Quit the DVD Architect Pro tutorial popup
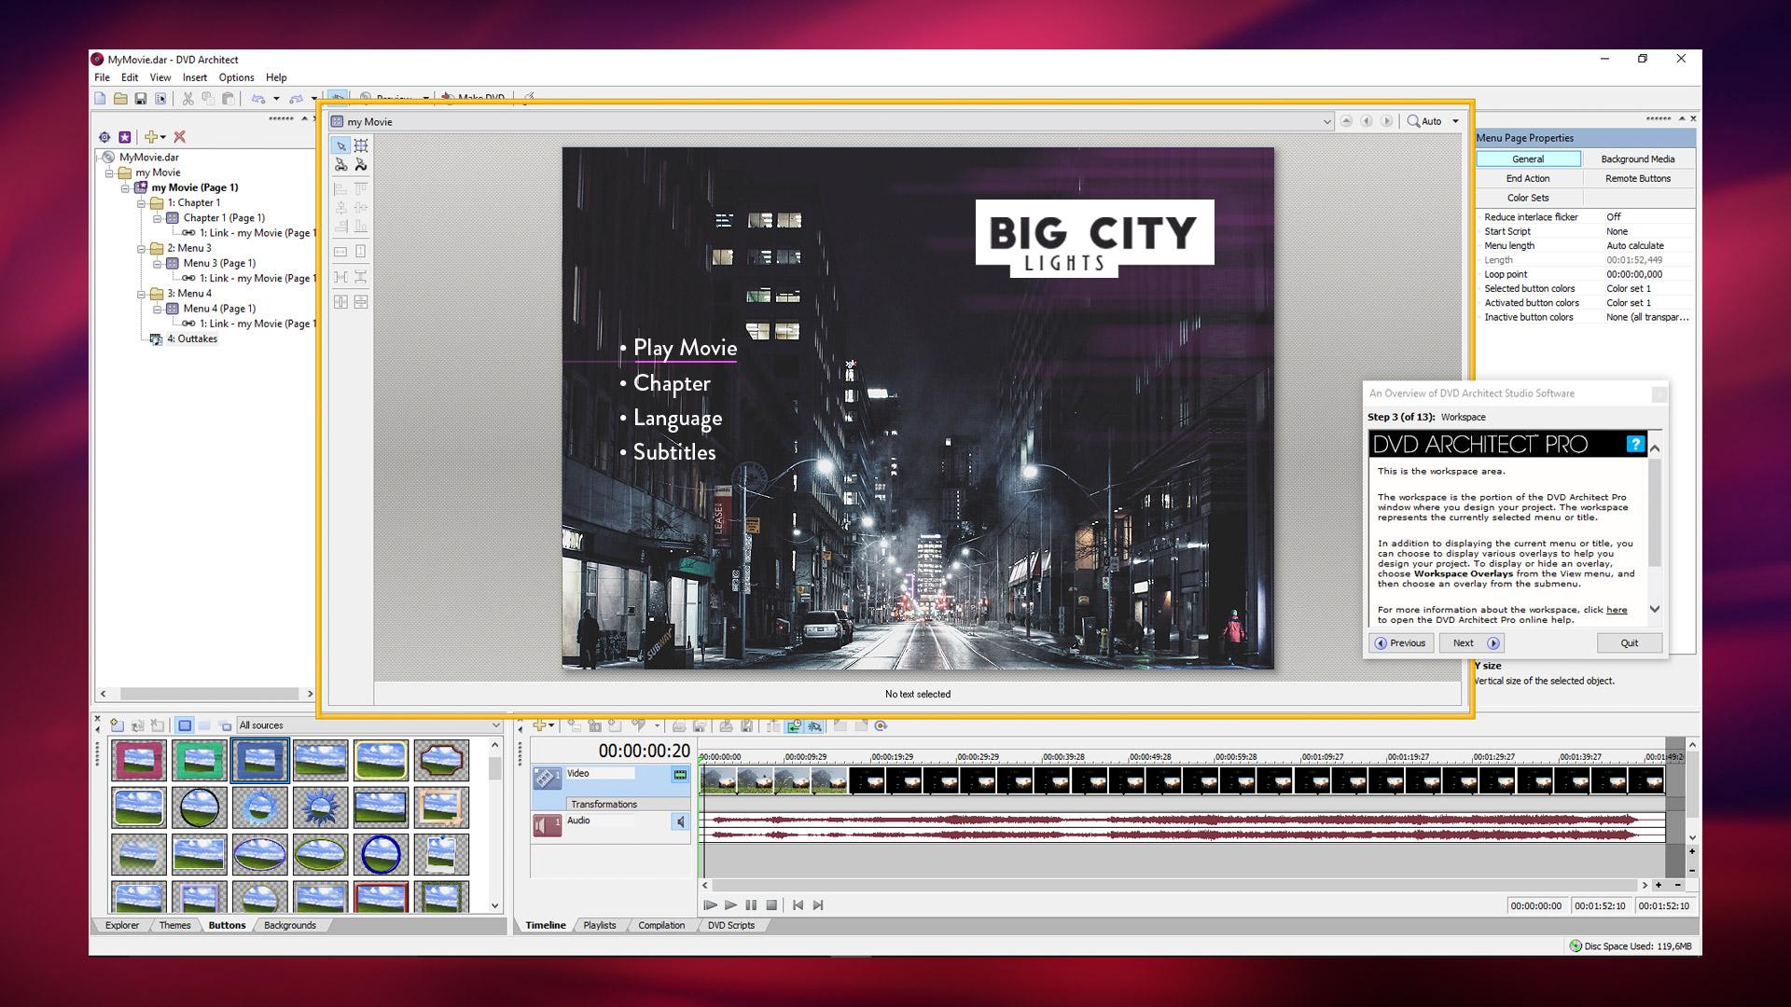This screenshot has height=1007, width=1791. point(1629,642)
